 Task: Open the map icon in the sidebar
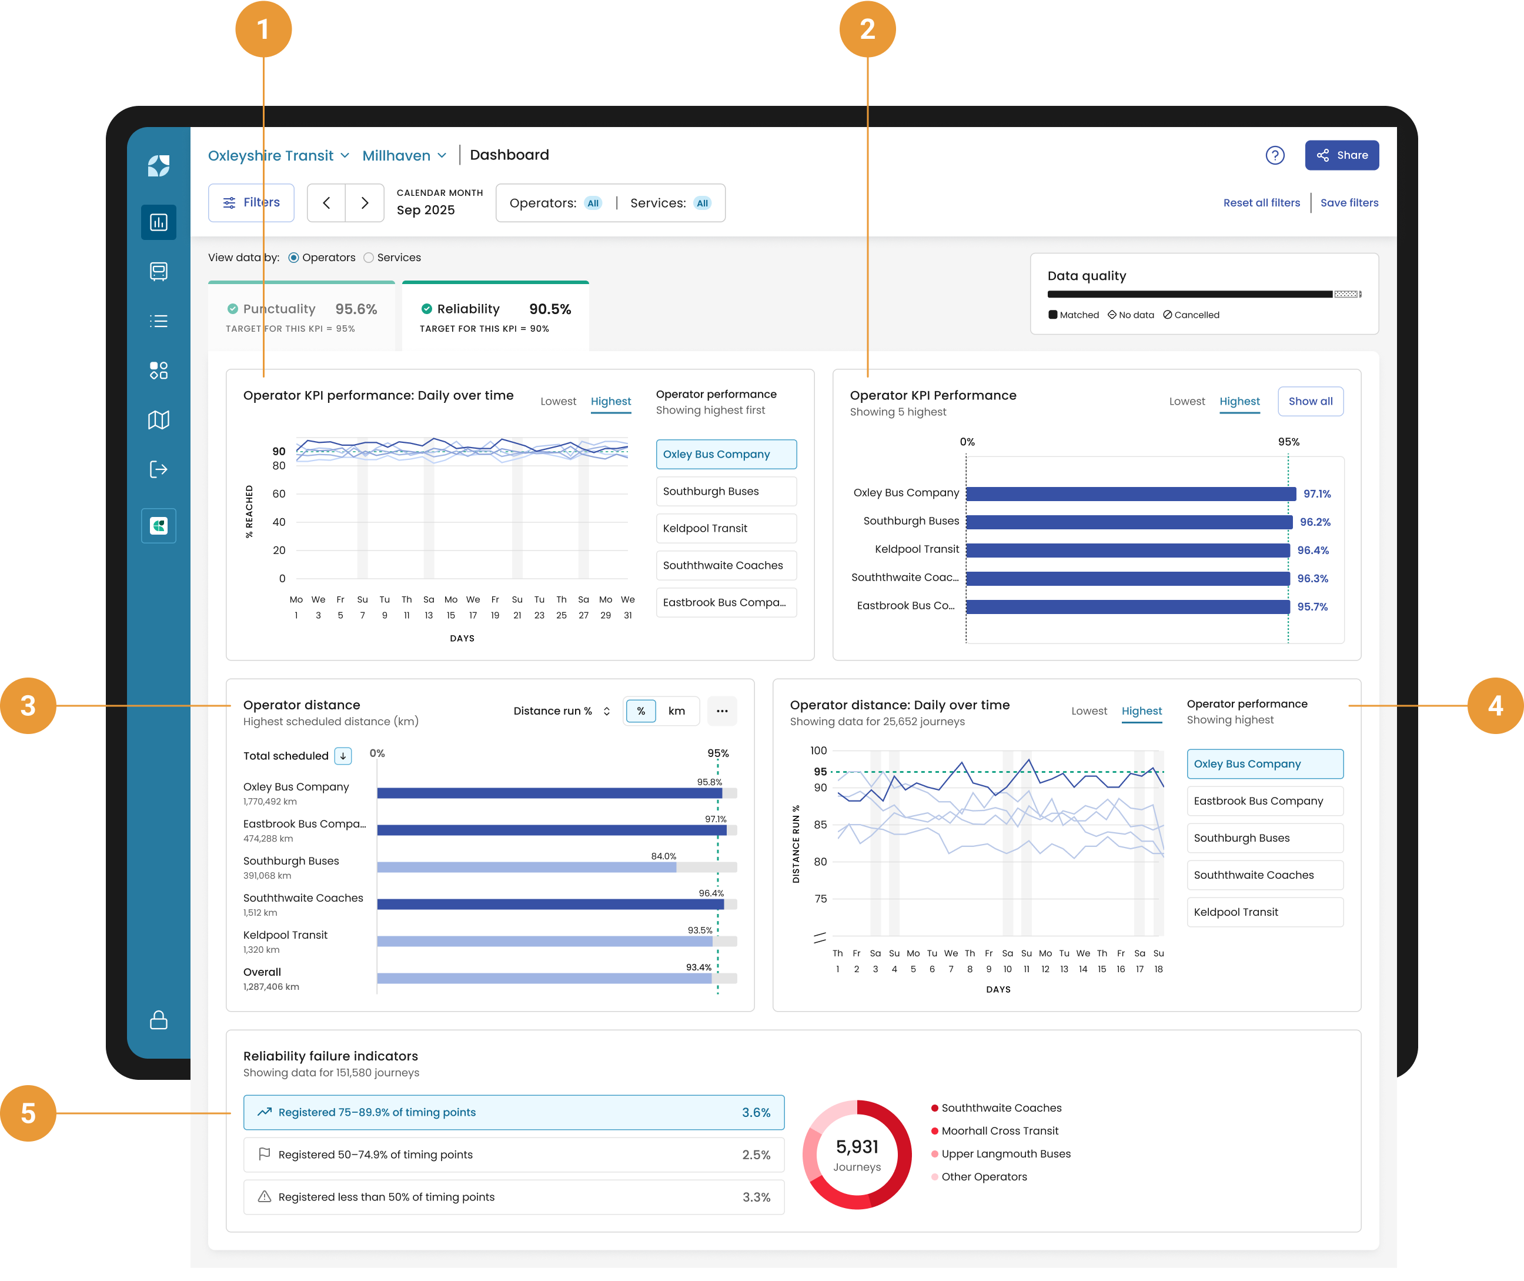(x=159, y=420)
